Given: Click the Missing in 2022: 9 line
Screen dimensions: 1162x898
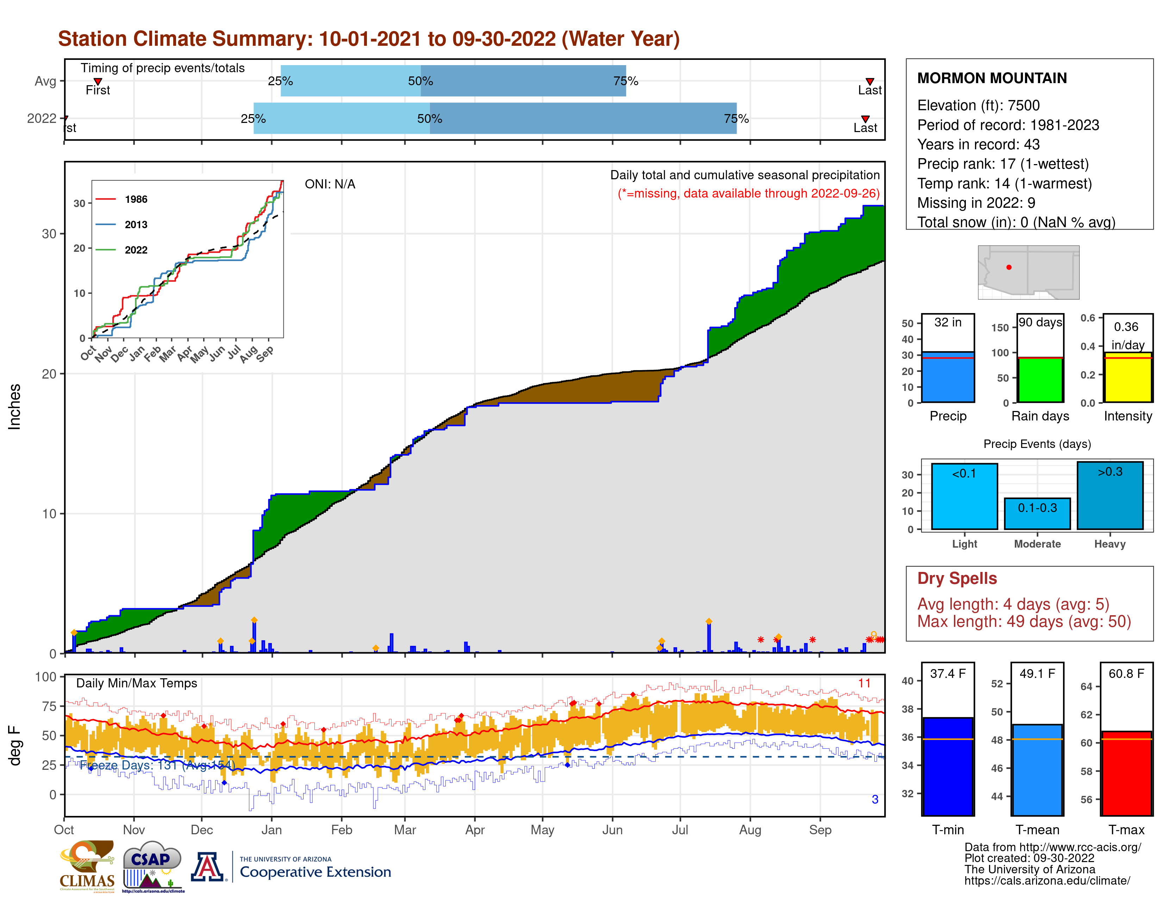Looking at the screenshot, I should pos(976,203).
